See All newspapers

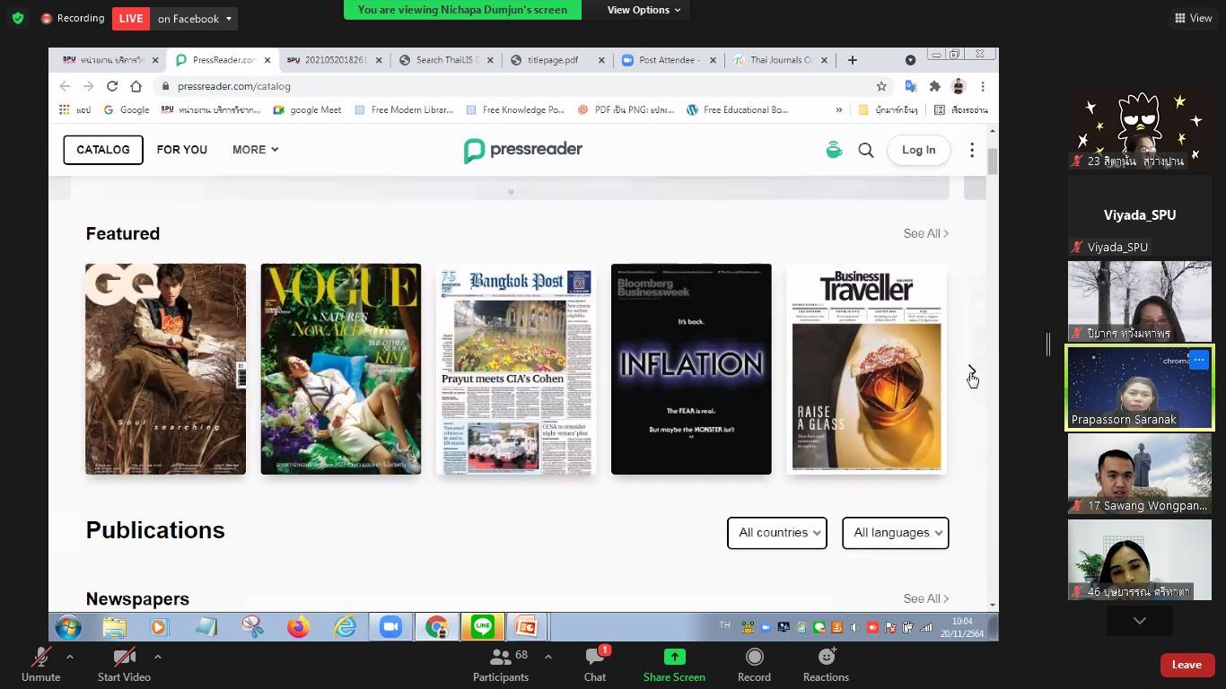925,598
